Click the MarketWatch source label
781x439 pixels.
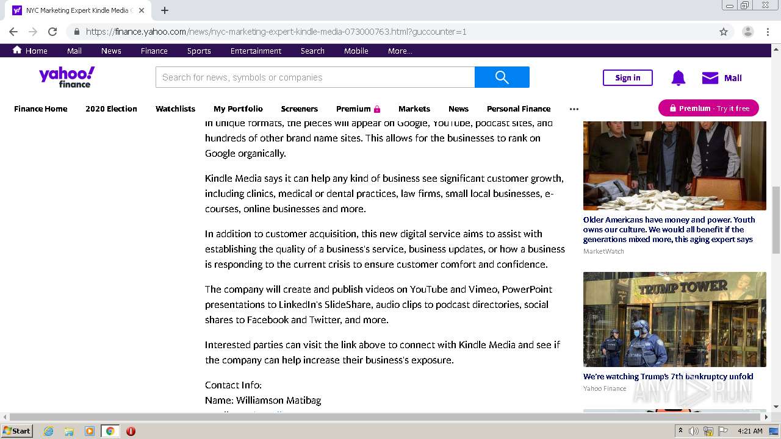[x=603, y=251]
